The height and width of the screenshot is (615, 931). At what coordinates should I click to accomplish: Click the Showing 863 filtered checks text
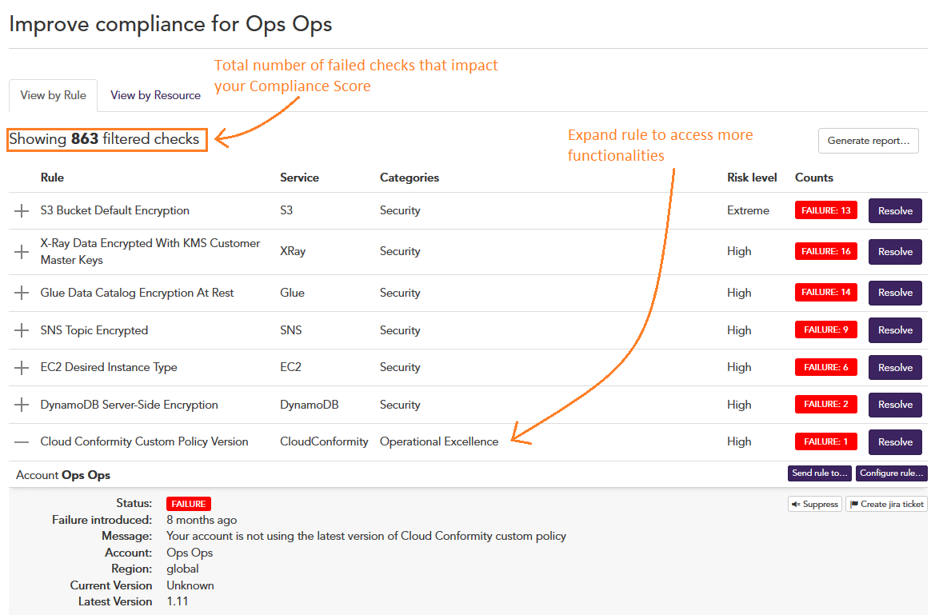pos(104,139)
